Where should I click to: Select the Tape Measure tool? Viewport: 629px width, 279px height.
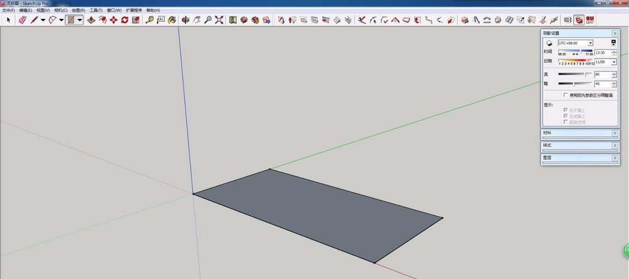(150, 20)
